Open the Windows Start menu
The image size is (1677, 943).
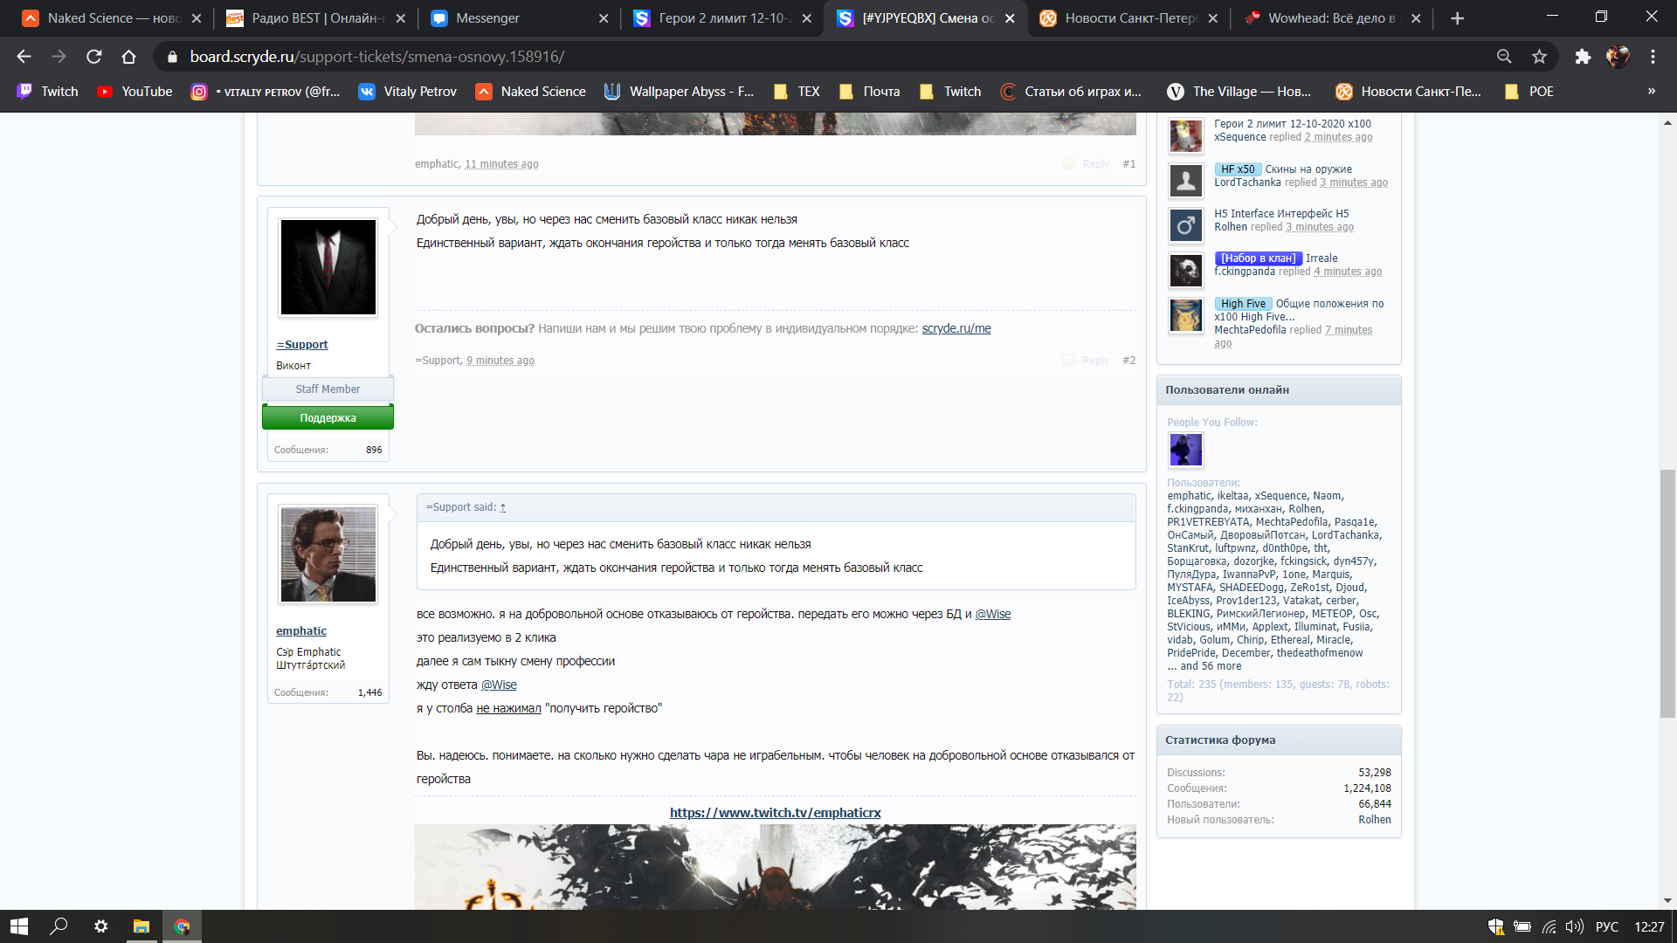(x=17, y=926)
